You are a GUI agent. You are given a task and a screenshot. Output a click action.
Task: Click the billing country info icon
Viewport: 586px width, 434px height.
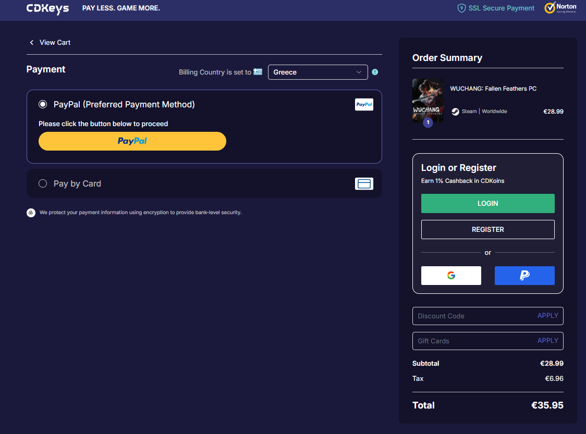pyautogui.click(x=375, y=72)
